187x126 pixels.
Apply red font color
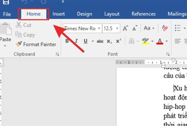click(x=160, y=41)
